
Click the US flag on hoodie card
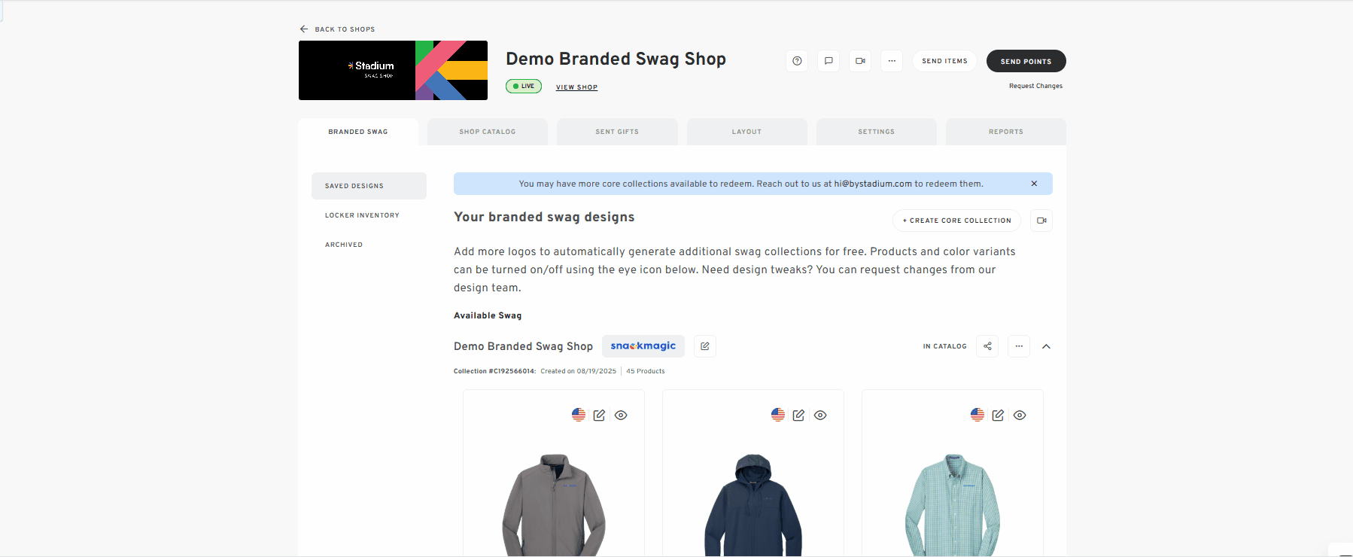click(x=778, y=415)
